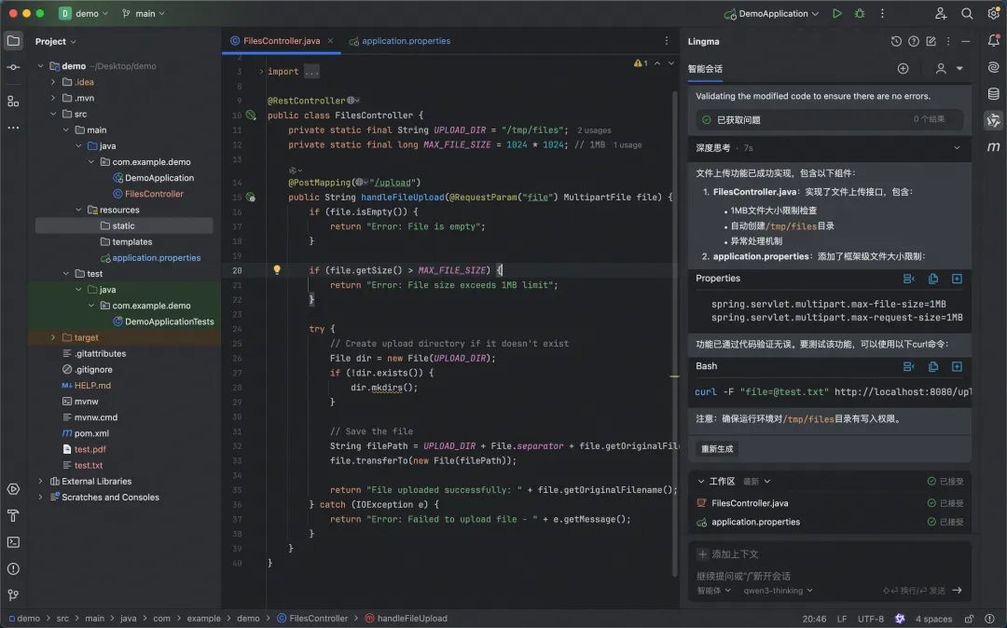Viewport: 1007px width, 628px height.
Task: Open agent mode dropdown (智能体)
Action: coord(714,590)
